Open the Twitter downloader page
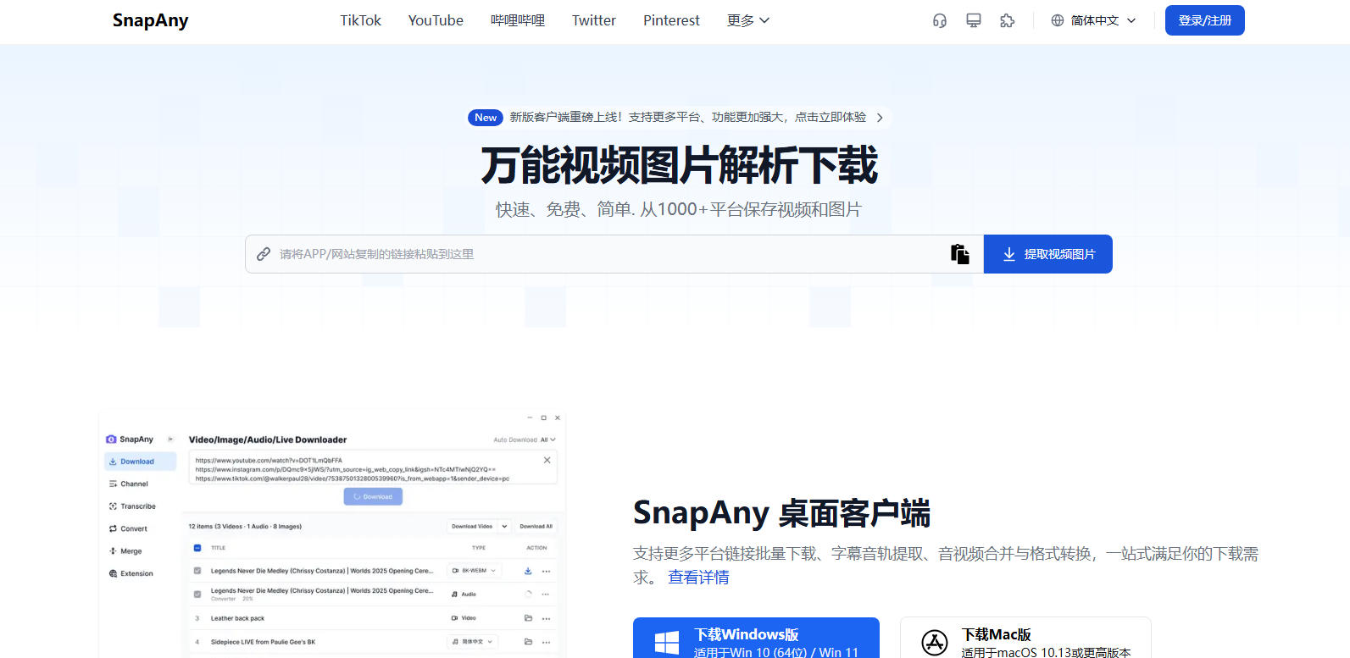The image size is (1350, 658). coord(593,20)
